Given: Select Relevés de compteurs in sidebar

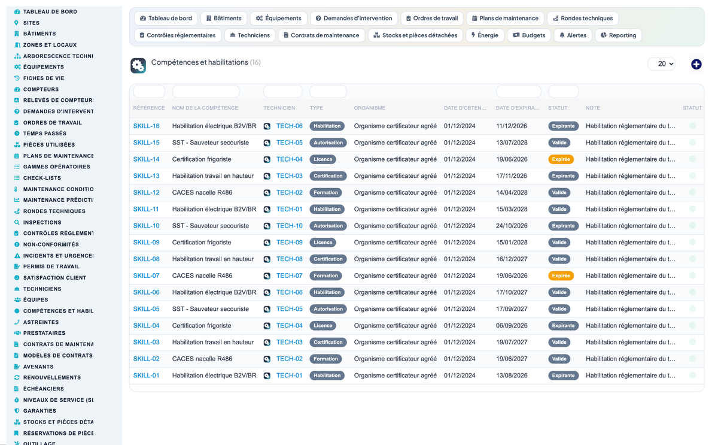Looking at the screenshot, I should [x=58, y=100].
